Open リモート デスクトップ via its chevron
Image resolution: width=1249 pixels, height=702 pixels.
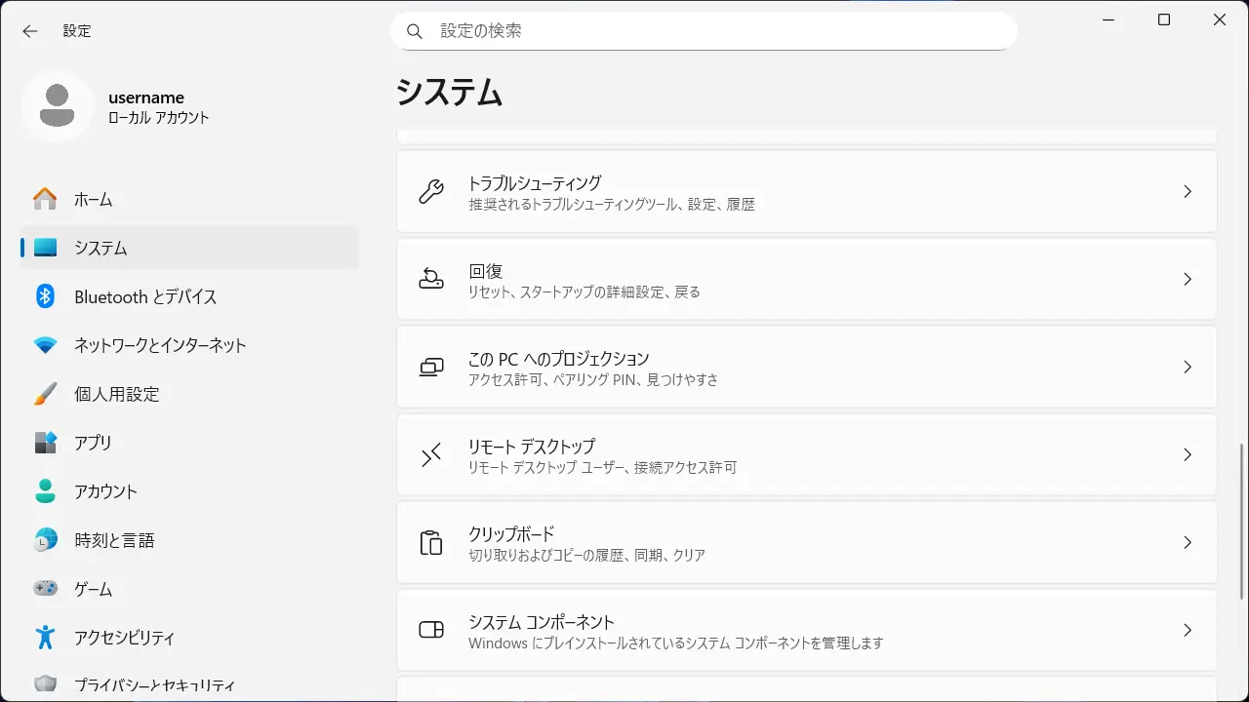[1188, 454]
